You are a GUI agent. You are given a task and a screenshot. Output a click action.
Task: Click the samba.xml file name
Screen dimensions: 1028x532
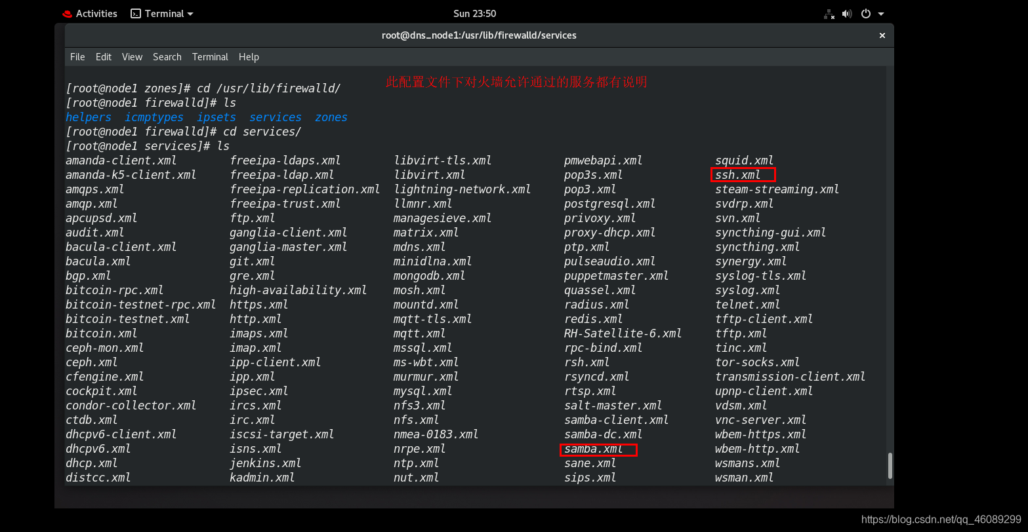pos(594,449)
